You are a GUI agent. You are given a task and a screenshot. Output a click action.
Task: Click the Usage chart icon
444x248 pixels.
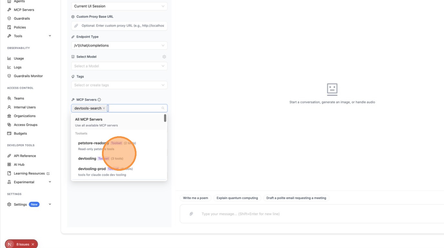coord(9,58)
